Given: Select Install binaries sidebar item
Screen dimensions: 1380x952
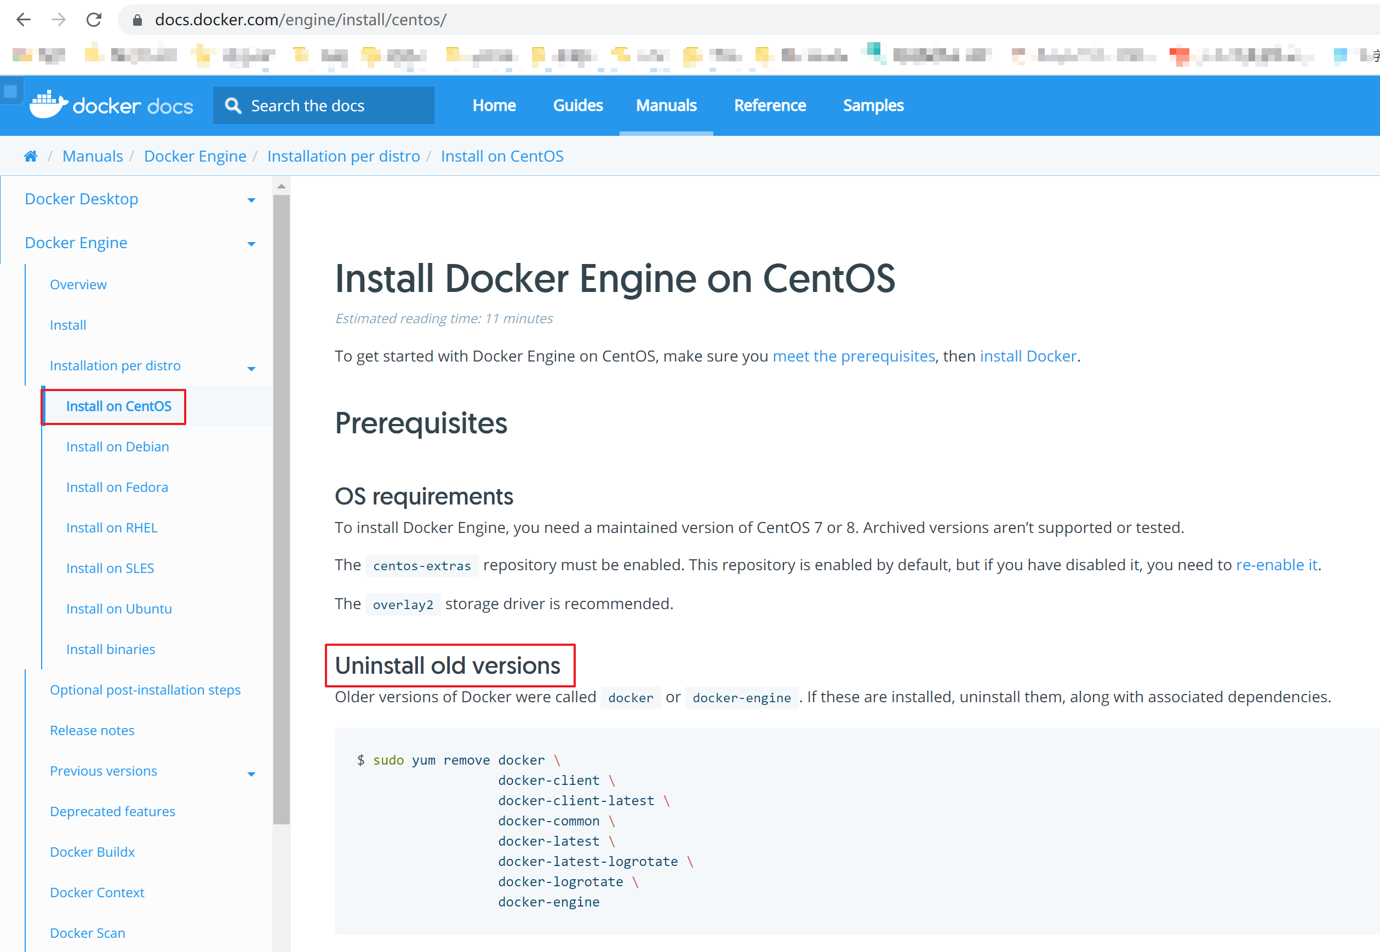Looking at the screenshot, I should (x=110, y=650).
